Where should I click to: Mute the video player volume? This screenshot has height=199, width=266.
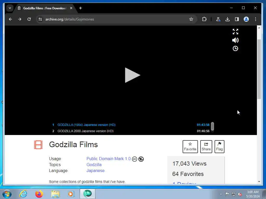(235, 40)
